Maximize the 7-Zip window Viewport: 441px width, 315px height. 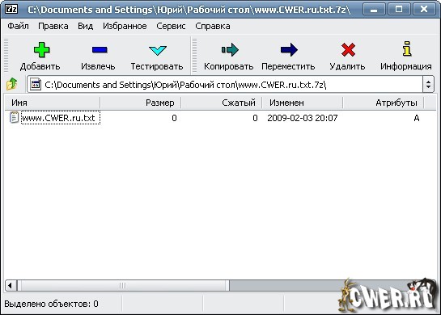tap(399, 10)
